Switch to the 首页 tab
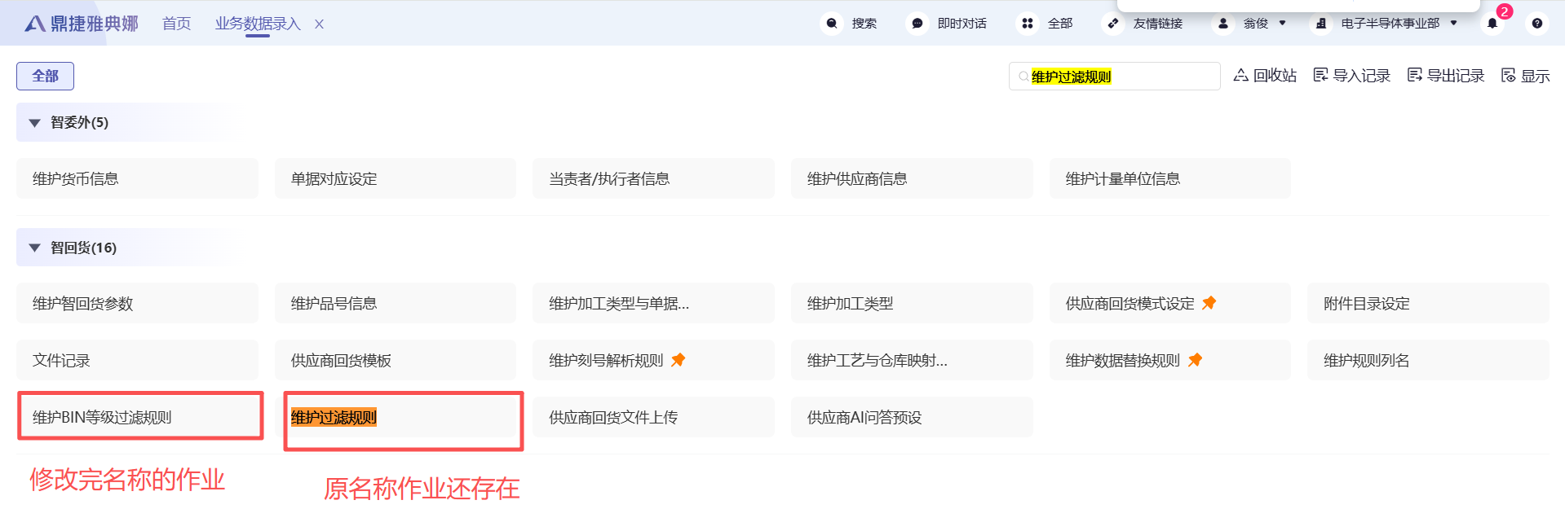The image size is (1565, 509). pyautogui.click(x=176, y=24)
